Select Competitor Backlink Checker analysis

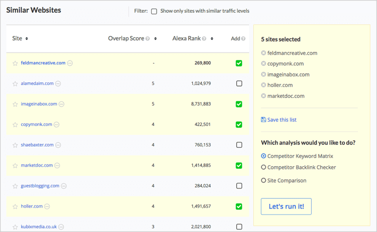(263, 167)
